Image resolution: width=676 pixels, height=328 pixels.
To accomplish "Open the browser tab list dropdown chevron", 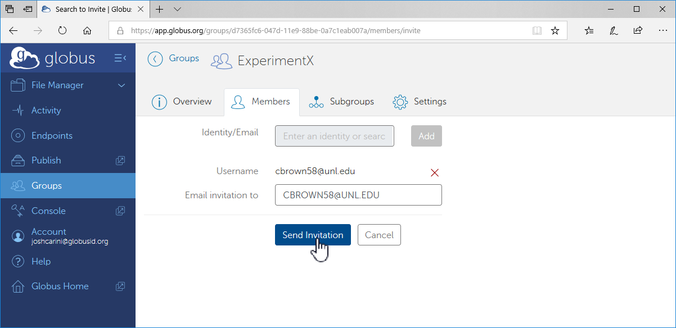I will 178,10.
